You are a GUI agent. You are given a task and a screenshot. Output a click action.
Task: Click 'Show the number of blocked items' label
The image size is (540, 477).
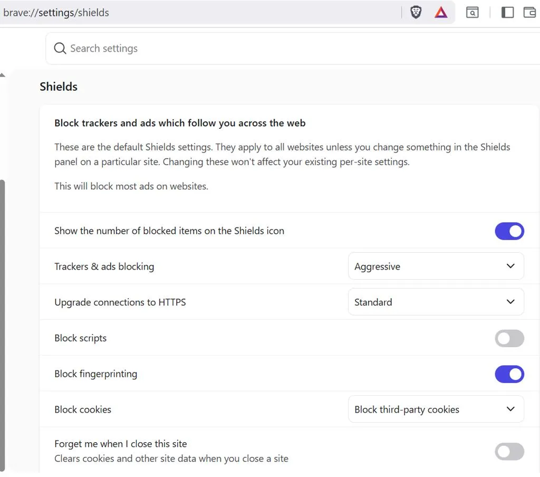point(169,231)
